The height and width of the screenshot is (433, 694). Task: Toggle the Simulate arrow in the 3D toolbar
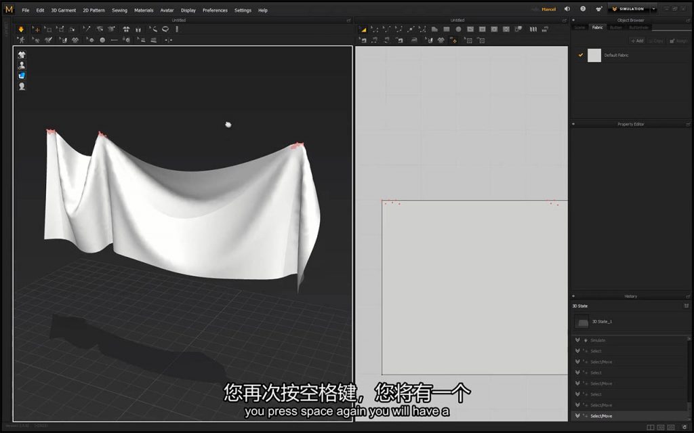coord(21,29)
